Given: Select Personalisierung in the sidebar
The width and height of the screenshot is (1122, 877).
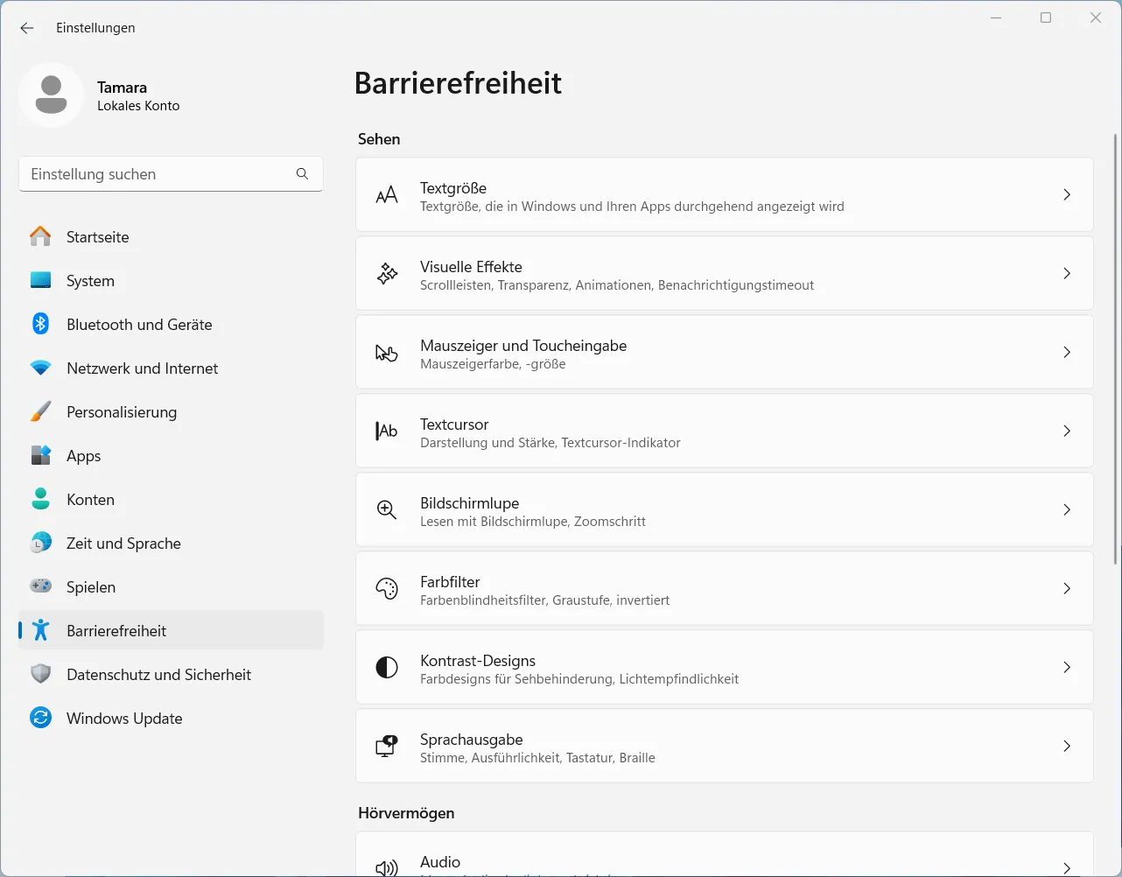Looking at the screenshot, I should point(171,411).
